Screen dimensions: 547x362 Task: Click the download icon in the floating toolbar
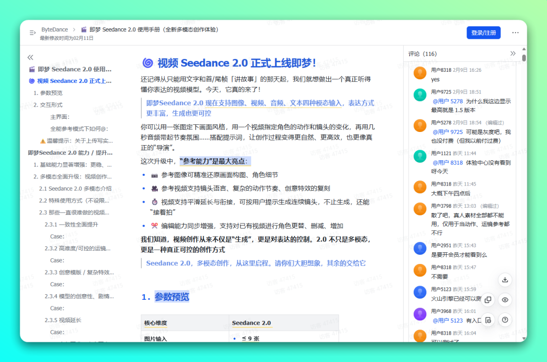click(505, 279)
